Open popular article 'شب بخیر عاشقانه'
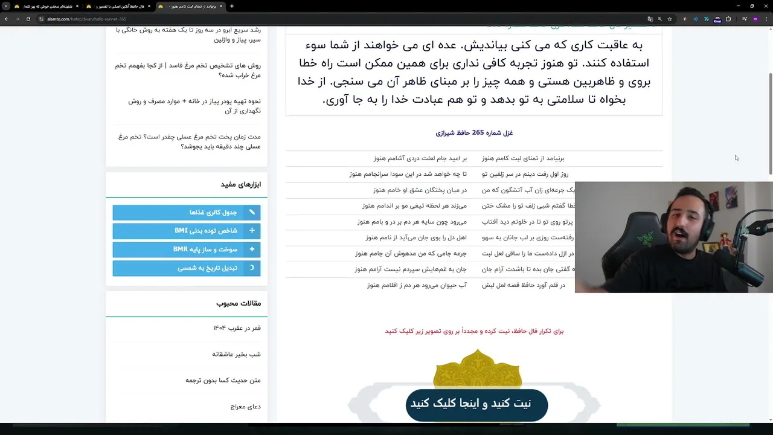This screenshot has width=773, height=435. 236,354
